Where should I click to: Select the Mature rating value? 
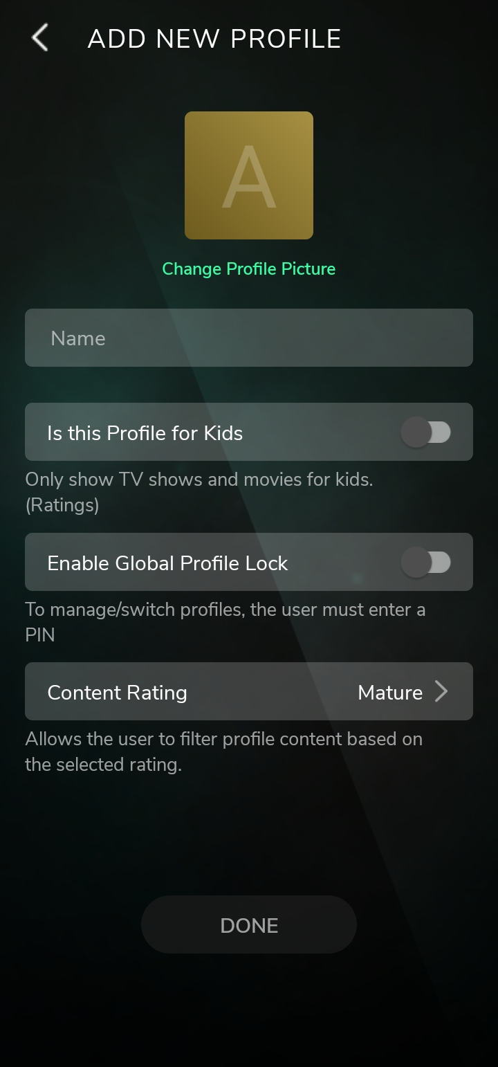[390, 692]
